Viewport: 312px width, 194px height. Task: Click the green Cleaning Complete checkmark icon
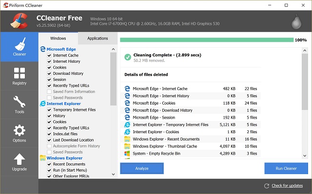(x=128, y=57)
